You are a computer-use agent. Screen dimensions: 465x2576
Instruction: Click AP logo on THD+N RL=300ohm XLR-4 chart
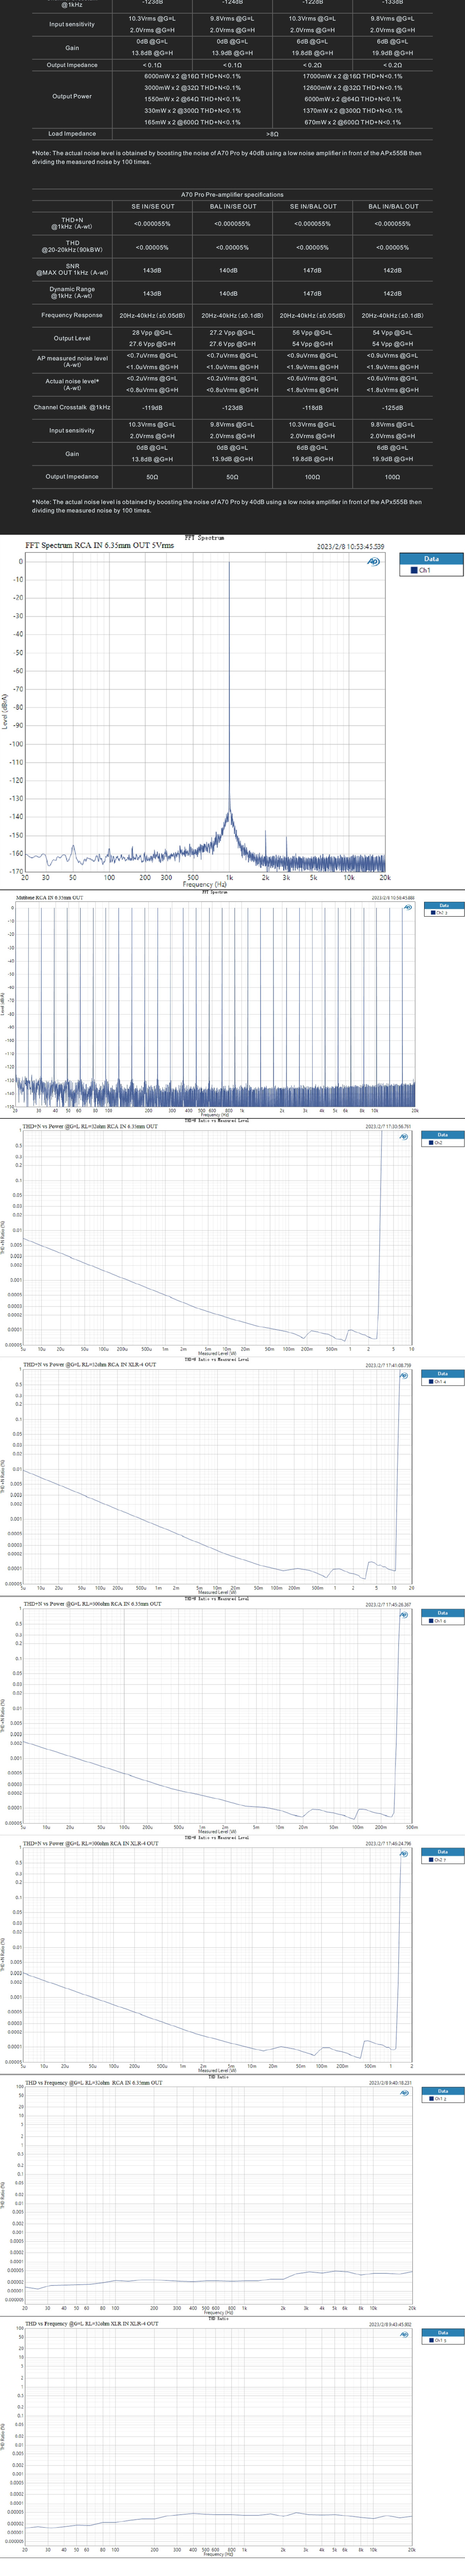[404, 1854]
